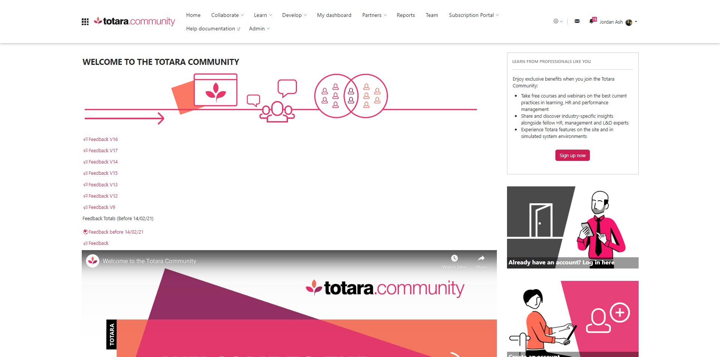Click the feedback icon beside Feedback V13

point(85,184)
